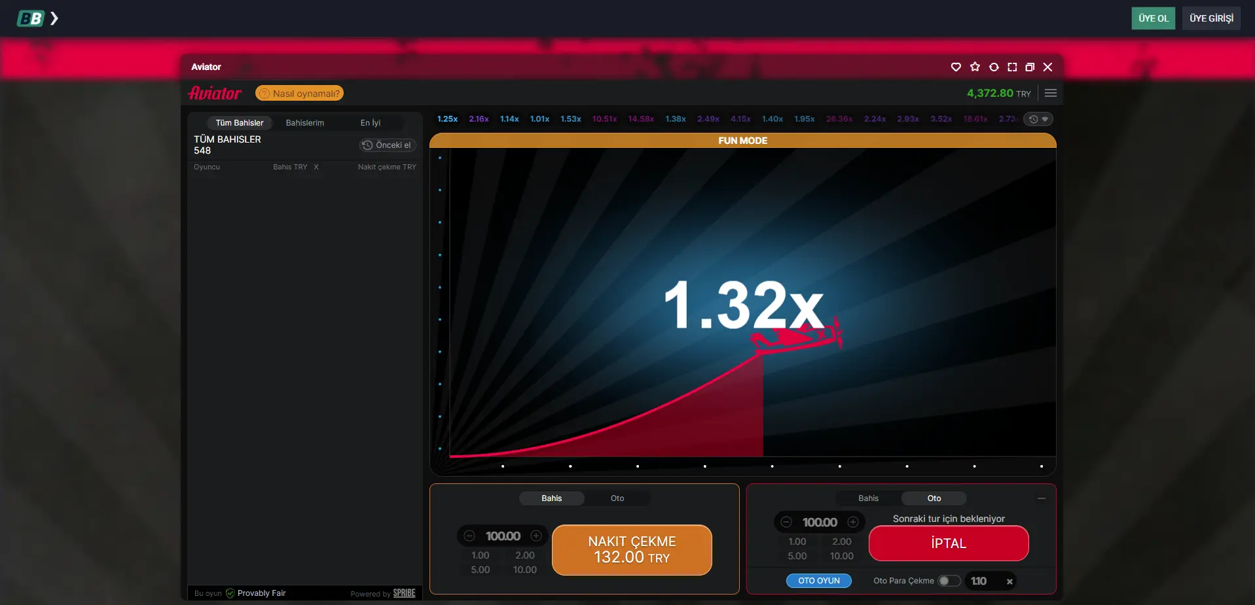Viewport: 1255px width, 605px height.
Task: Click the 18.61x multiplier in history
Action: 975,119
